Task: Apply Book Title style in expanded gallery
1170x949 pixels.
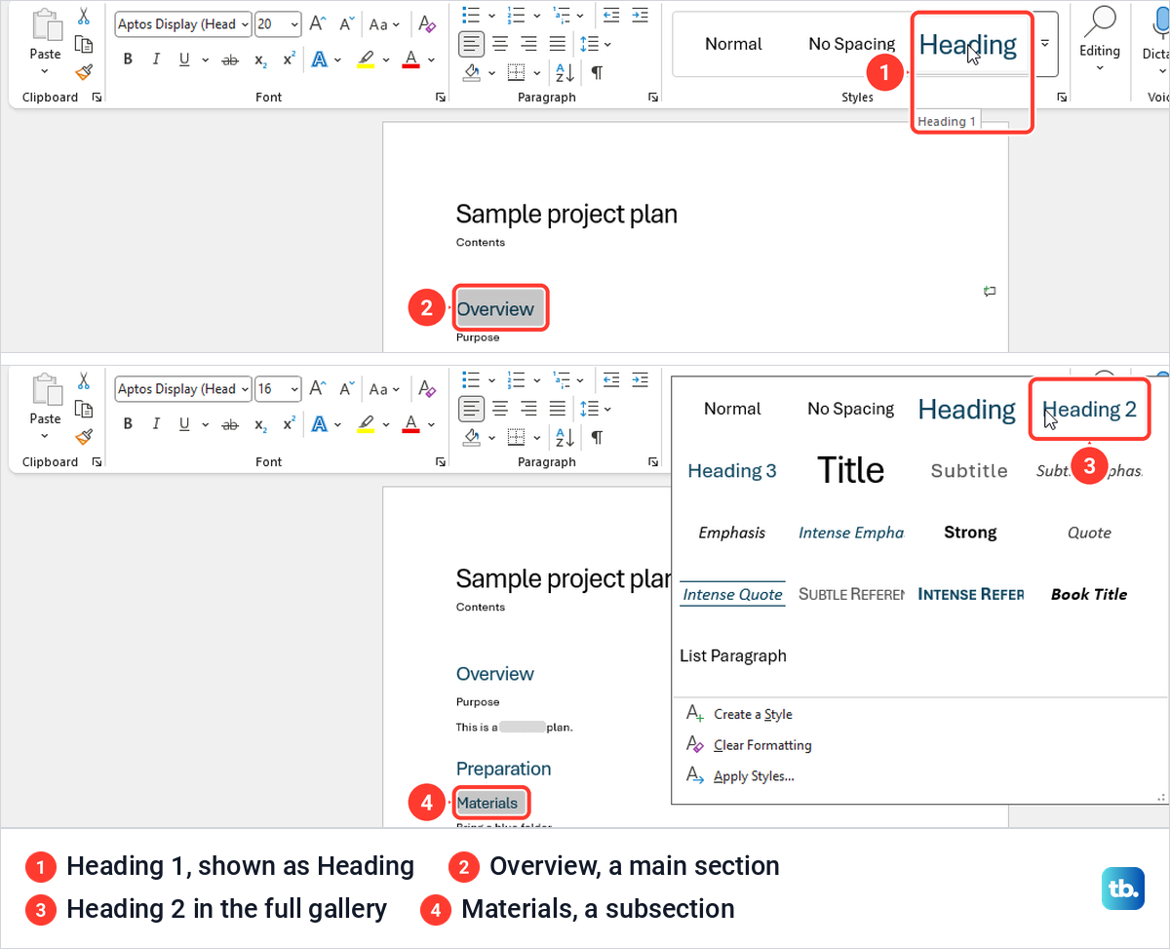Action: (1089, 594)
